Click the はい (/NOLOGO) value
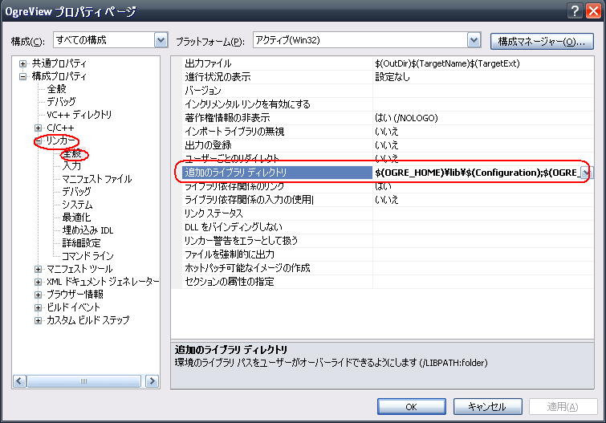This screenshot has height=423, width=606. [406, 118]
